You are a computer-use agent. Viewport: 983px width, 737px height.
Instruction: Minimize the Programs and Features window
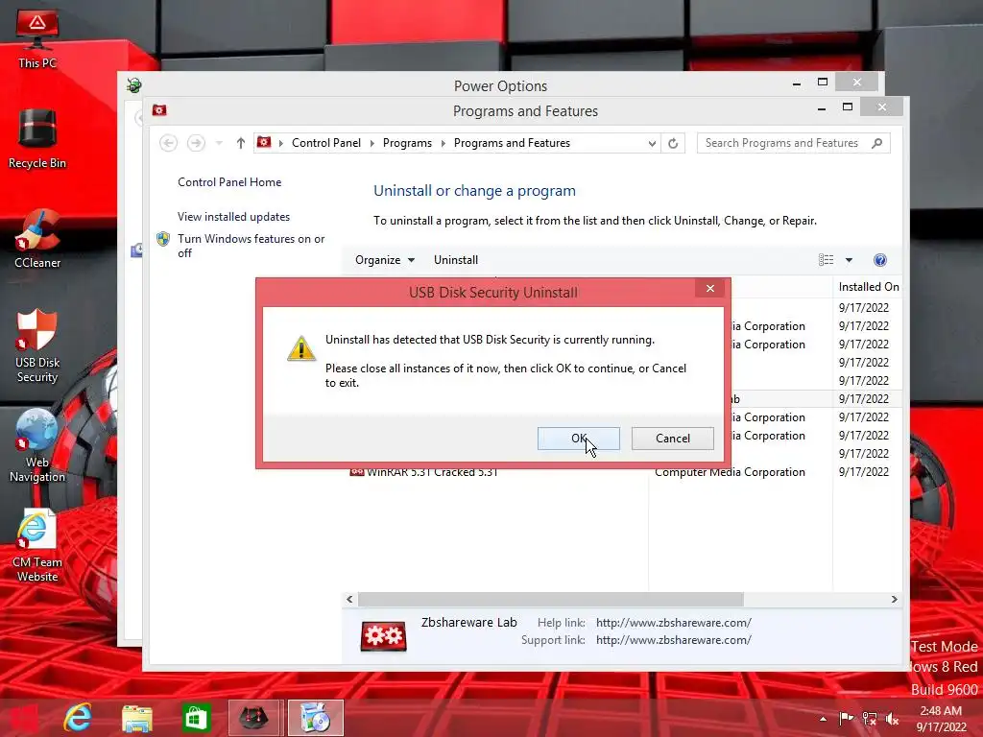[822, 108]
